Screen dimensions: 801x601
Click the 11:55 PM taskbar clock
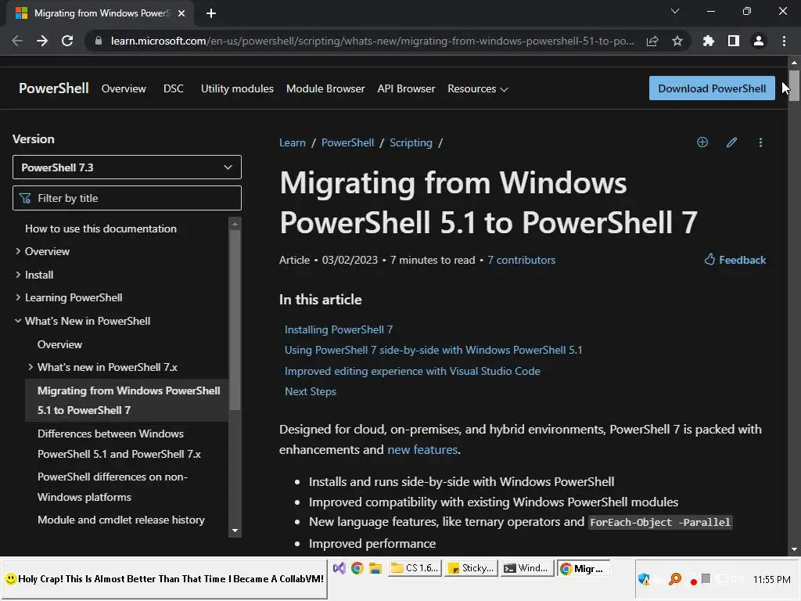click(x=771, y=580)
